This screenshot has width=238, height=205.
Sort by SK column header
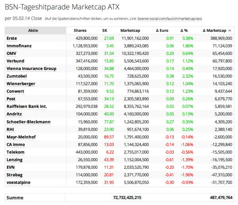(x=105, y=31)
